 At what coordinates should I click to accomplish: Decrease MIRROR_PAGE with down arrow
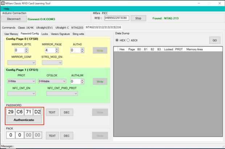pyautogui.click(x=57, y=52)
